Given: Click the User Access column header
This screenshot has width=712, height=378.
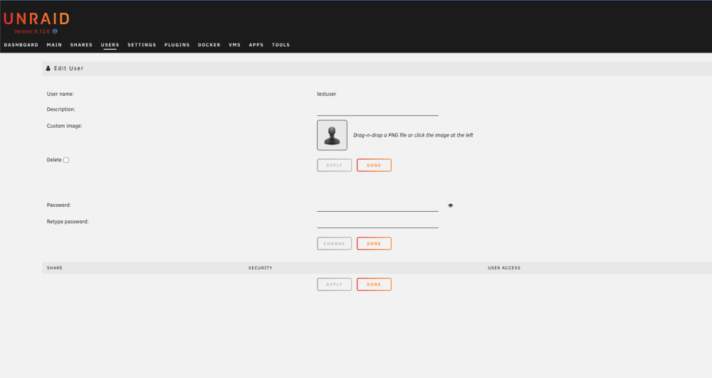Looking at the screenshot, I should 504,268.
